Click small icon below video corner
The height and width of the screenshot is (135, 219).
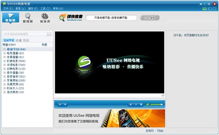point(163,95)
